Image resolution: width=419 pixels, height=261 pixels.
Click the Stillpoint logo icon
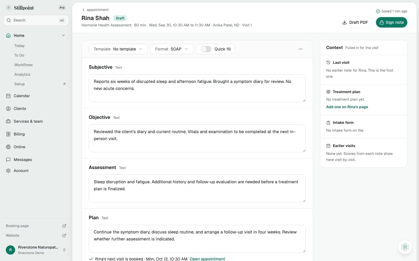(9, 8)
